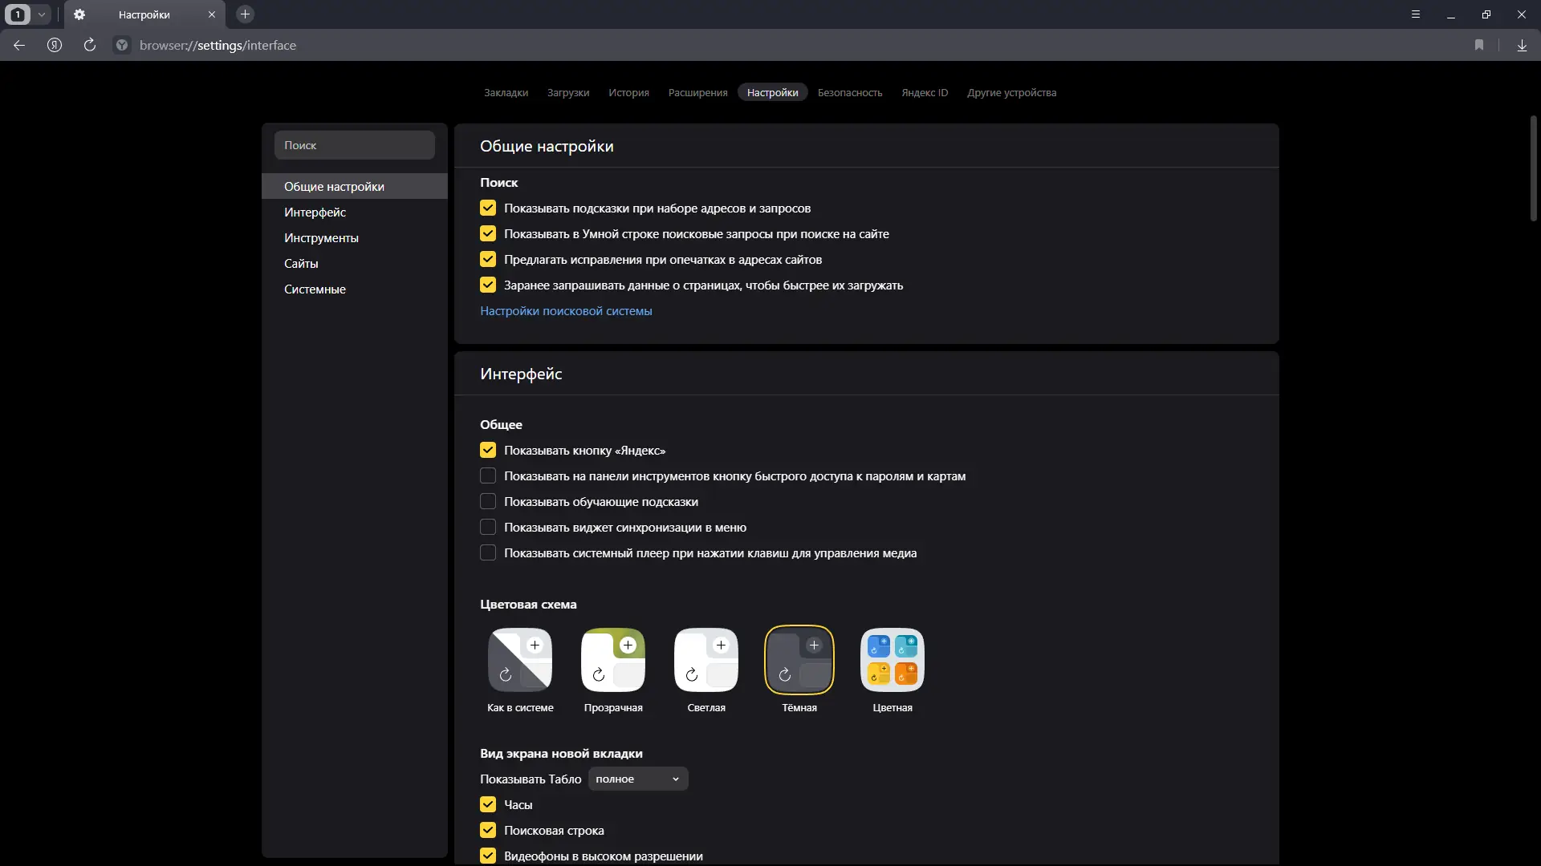Open the Безопасность tab
This screenshot has width=1541, height=866.
(849, 93)
